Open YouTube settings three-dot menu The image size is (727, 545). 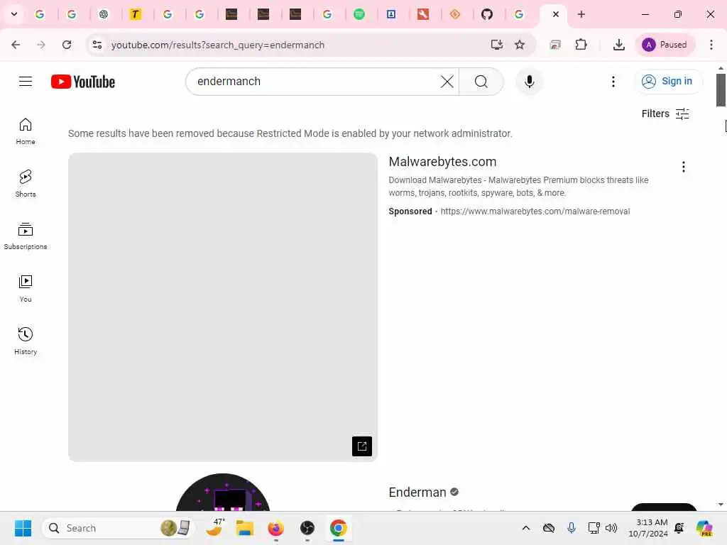(x=613, y=82)
